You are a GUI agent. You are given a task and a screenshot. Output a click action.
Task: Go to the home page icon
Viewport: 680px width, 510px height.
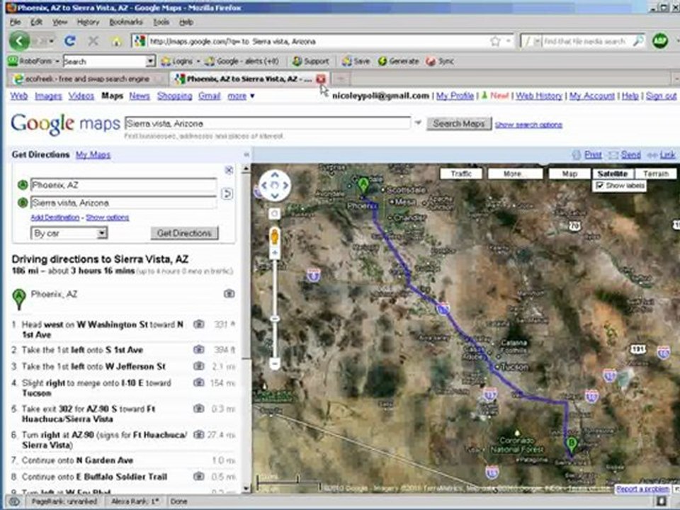(x=116, y=42)
